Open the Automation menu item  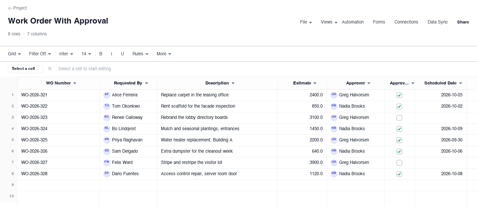click(x=353, y=22)
